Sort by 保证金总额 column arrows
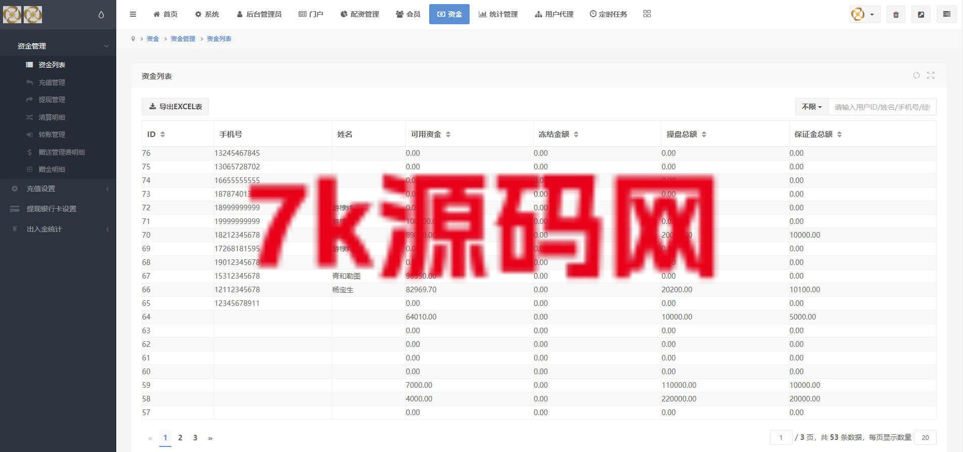Image resolution: width=963 pixels, height=452 pixels. coord(840,134)
